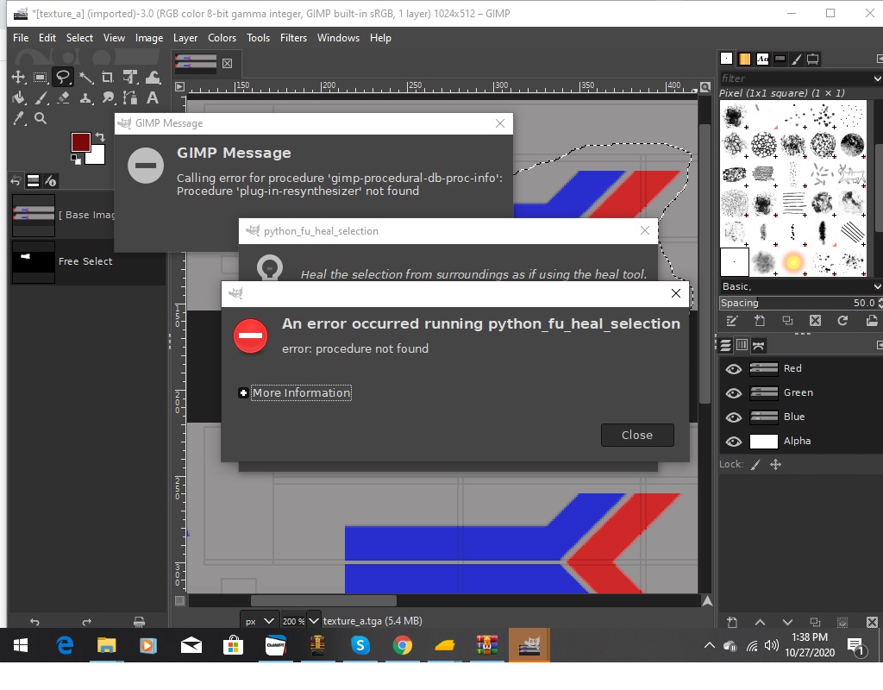Close the texture_a image tab
883x690 pixels.
click(x=227, y=63)
